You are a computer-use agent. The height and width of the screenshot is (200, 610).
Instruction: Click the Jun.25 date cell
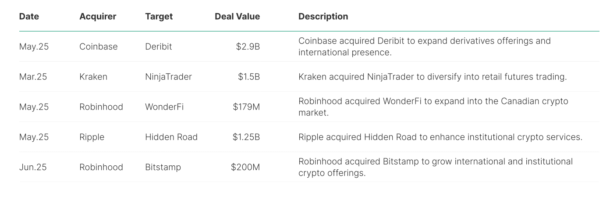point(33,167)
